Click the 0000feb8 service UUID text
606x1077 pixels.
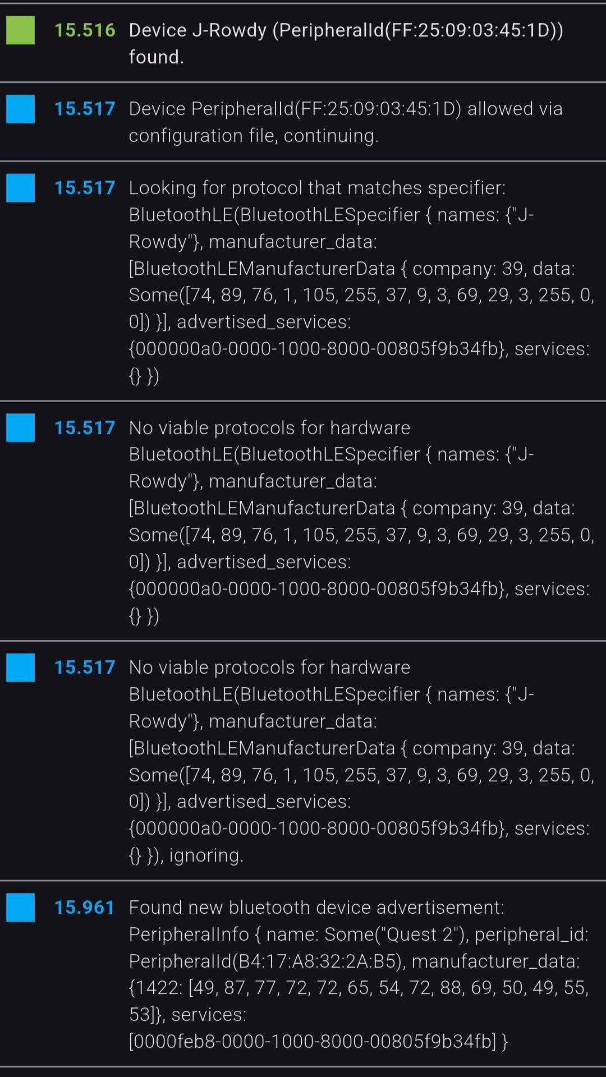pyautogui.click(x=313, y=1042)
